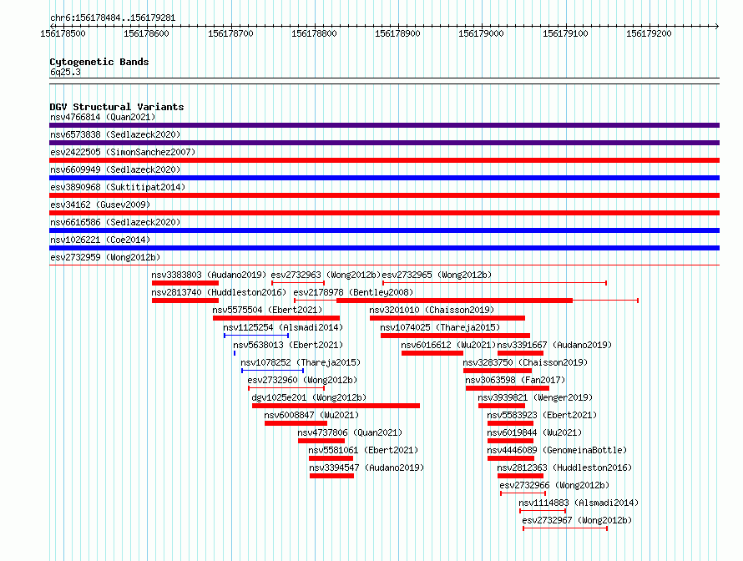
Task: Click nsv3063598 (Fan2017) label
Action: (x=515, y=380)
